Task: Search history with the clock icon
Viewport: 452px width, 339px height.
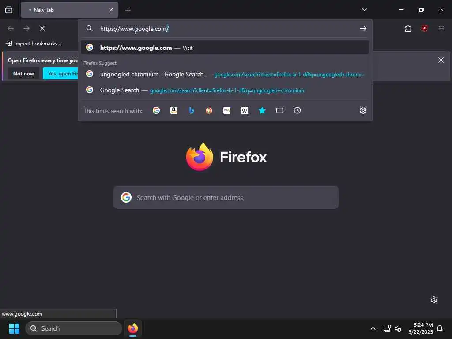Action: [x=297, y=110]
